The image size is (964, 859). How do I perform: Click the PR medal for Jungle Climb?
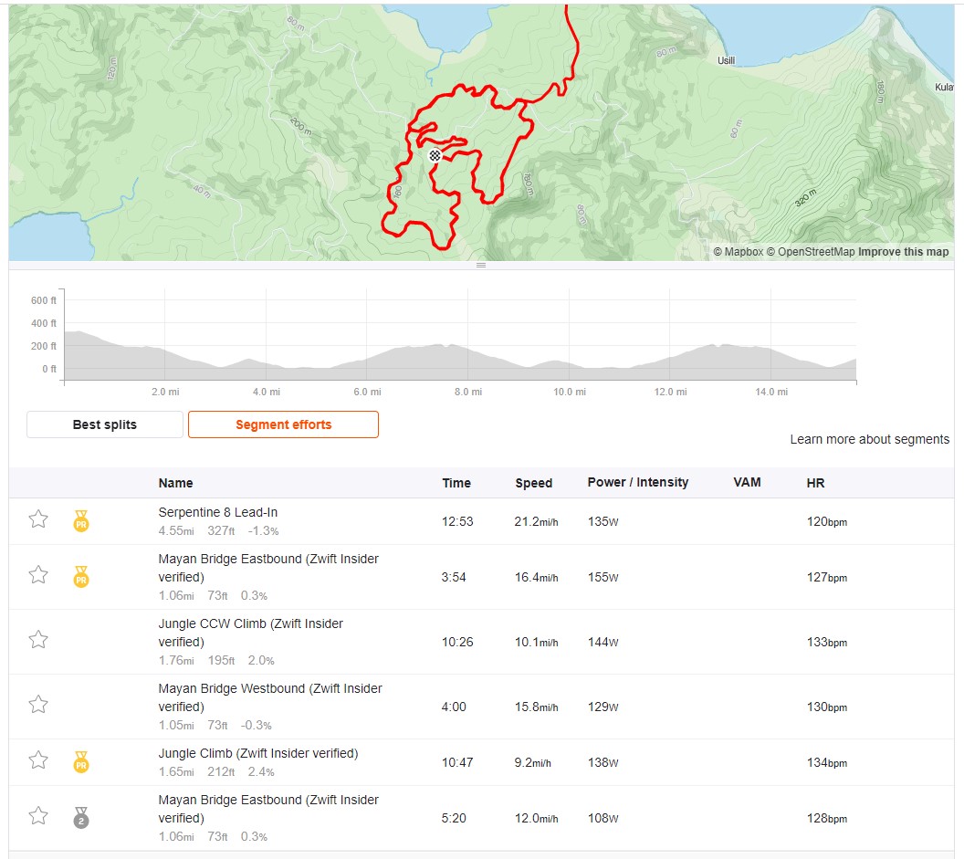click(x=81, y=762)
